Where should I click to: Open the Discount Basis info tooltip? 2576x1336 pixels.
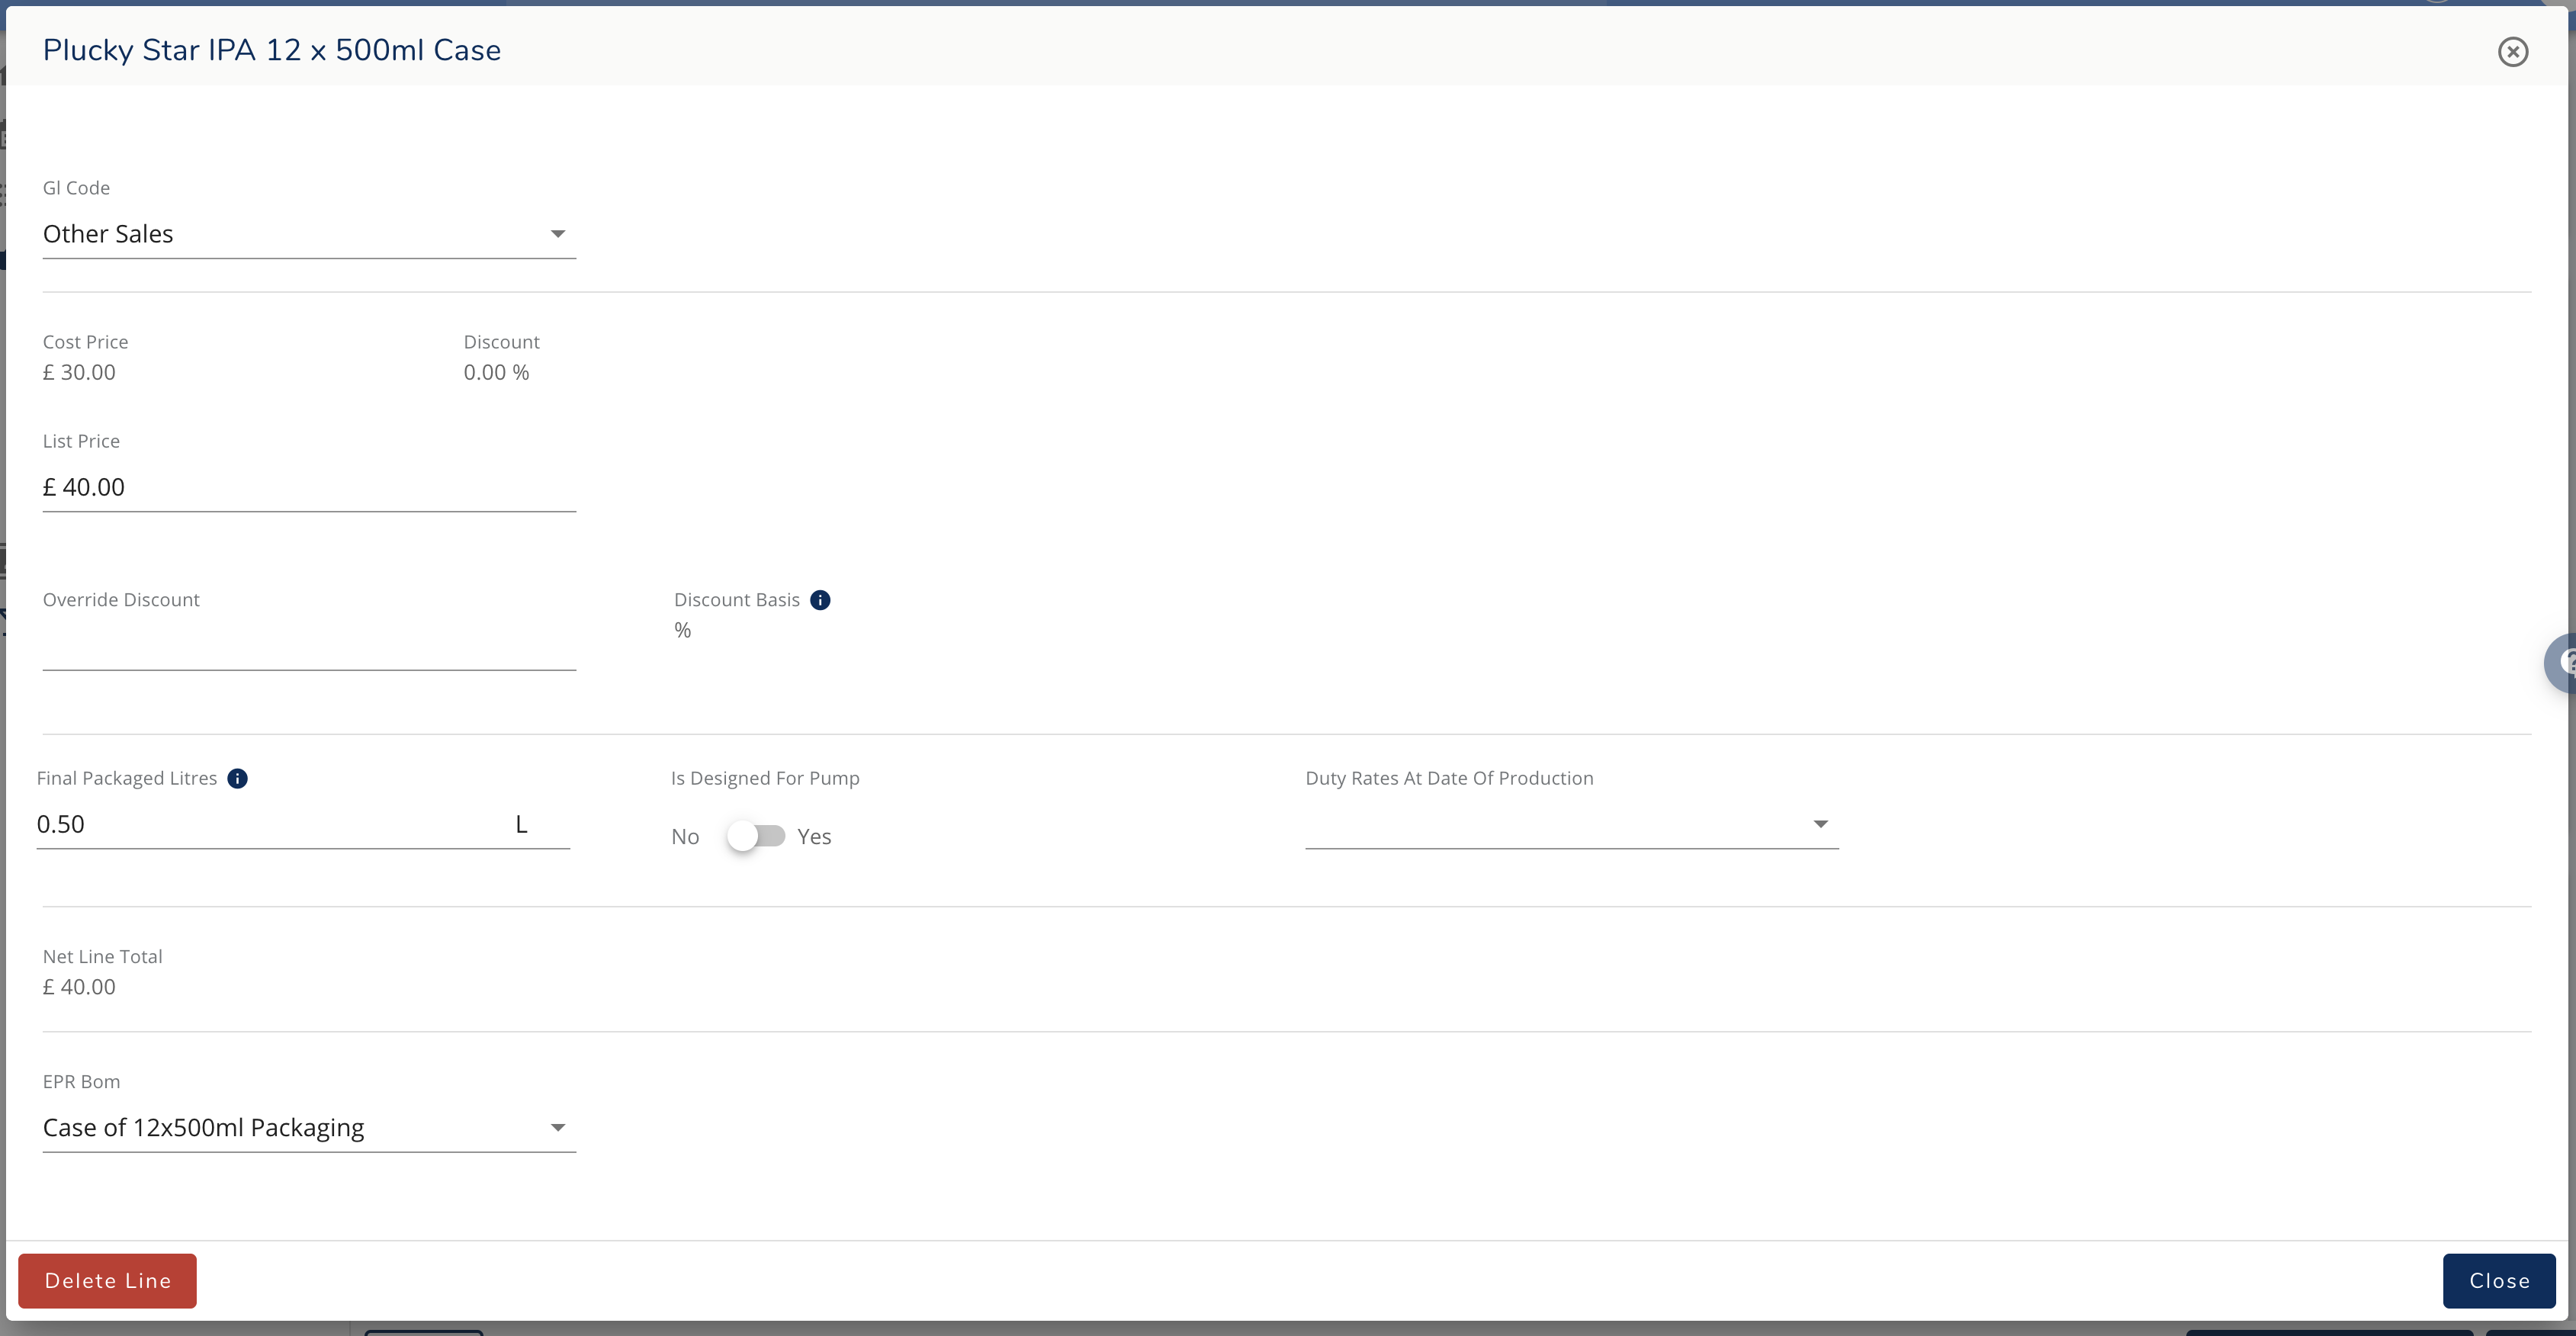point(821,599)
